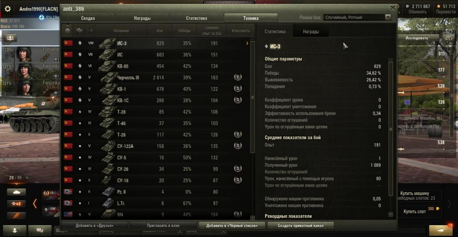The width and height of the screenshot is (458, 237).
Task: Click the Исследовать button
Action: [x=417, y=37]
